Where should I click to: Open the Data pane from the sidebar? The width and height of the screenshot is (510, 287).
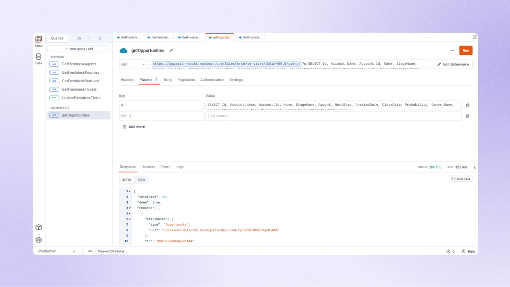(x=39, y=56)
